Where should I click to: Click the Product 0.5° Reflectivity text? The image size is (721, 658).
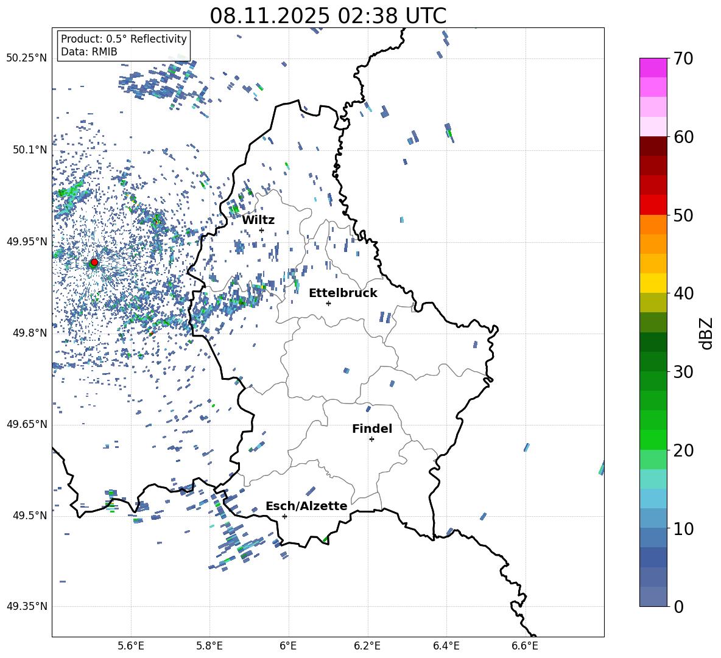[x=124, y=39]
